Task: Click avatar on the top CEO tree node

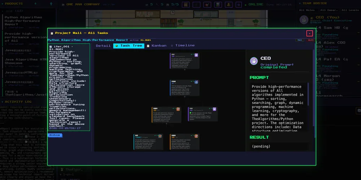Action: click(196, 55)
